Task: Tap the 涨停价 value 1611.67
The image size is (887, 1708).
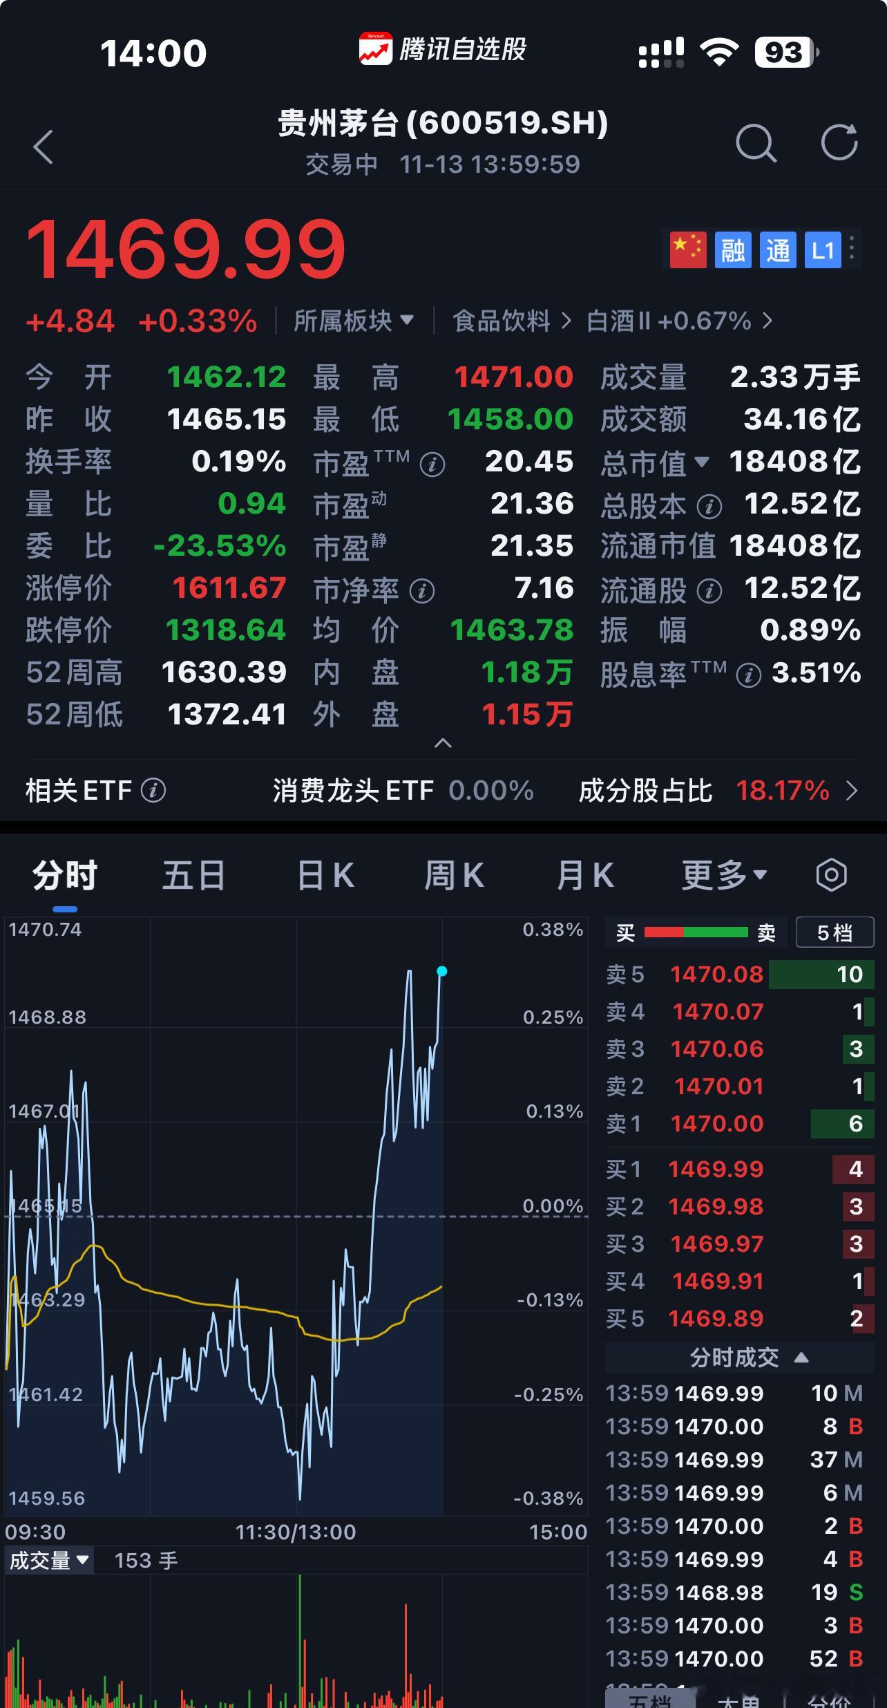Action: coord(229,588)
